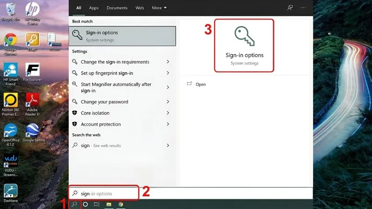Switch to the Apps search tab
This screenshot has width=372, height=209.
pyautogui.click(x=94, y=8)
